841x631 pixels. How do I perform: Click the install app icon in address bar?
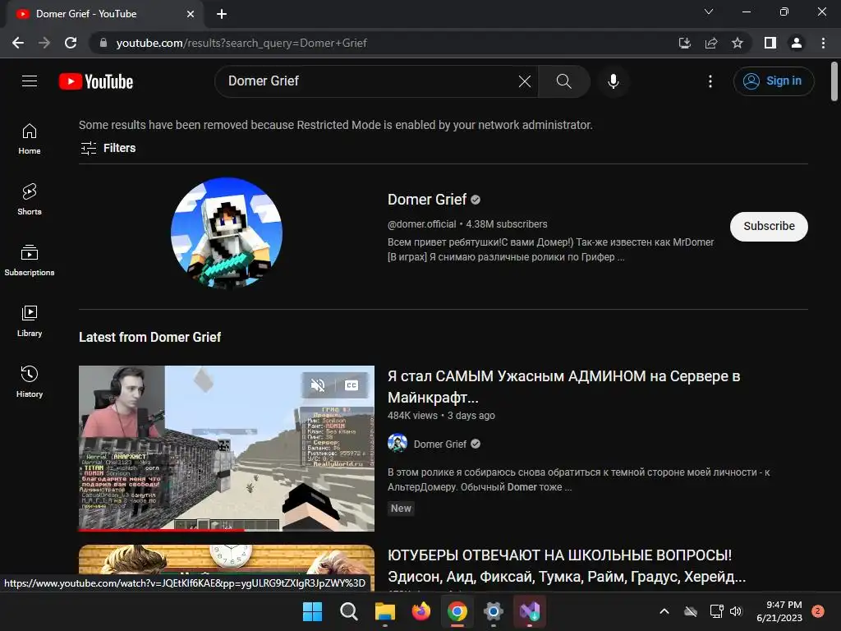(684, 43)
